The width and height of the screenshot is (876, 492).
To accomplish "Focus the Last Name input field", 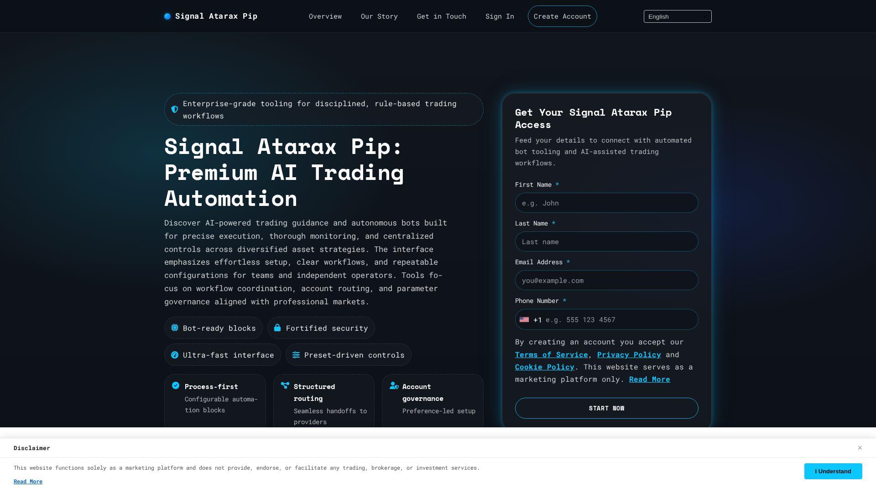I will (x=606, y=241).
